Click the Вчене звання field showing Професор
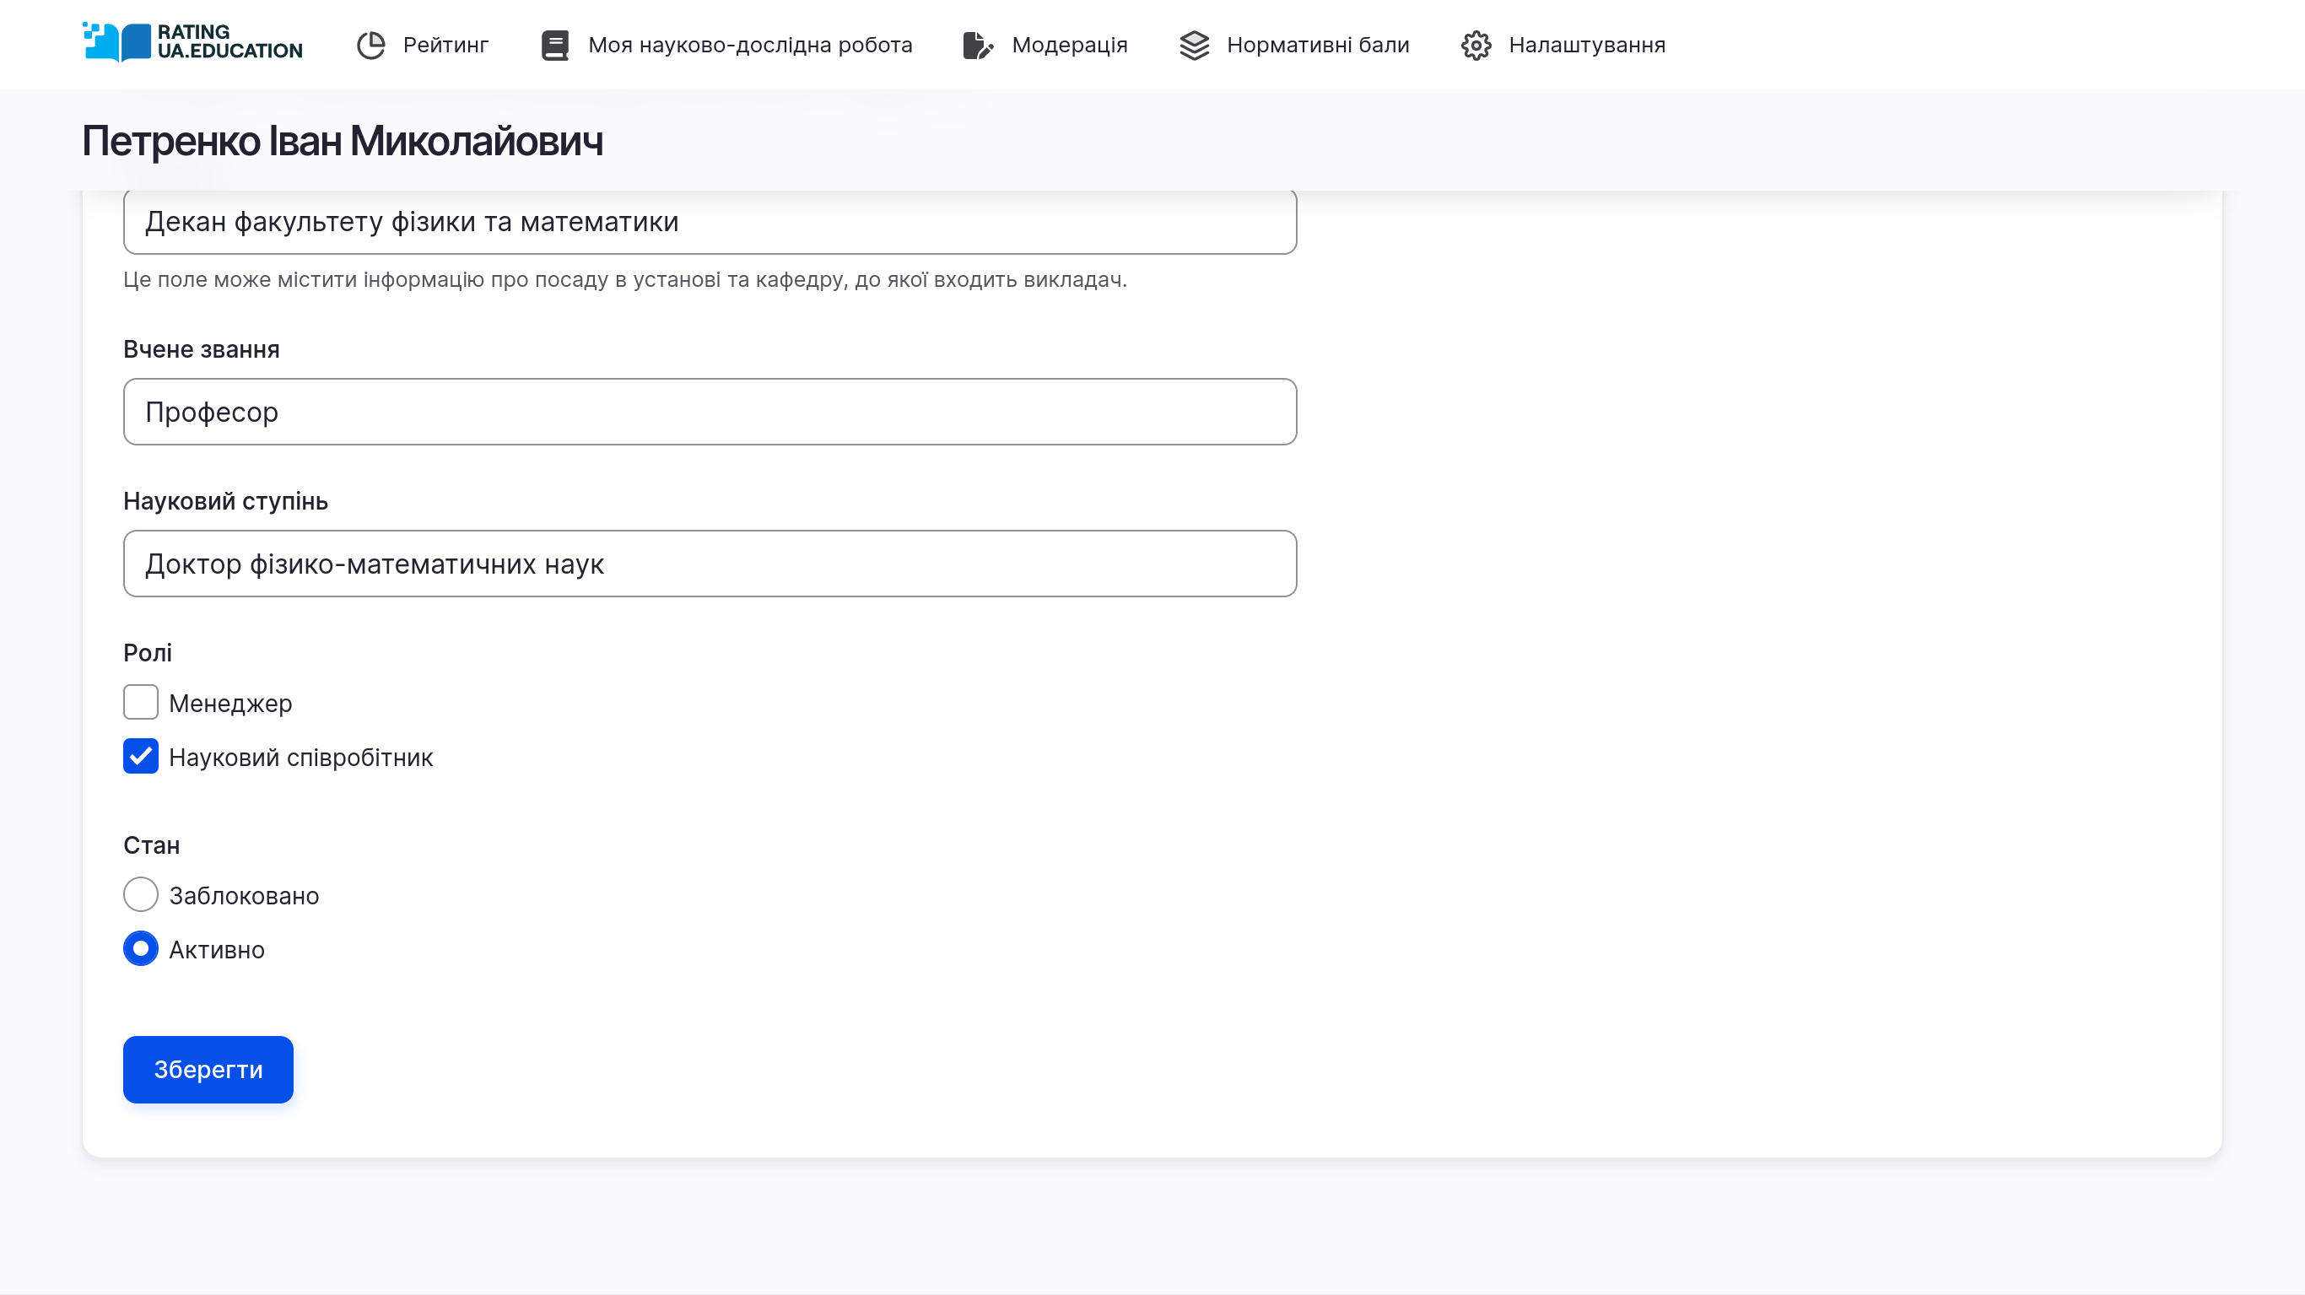 (x=710, y=412)
